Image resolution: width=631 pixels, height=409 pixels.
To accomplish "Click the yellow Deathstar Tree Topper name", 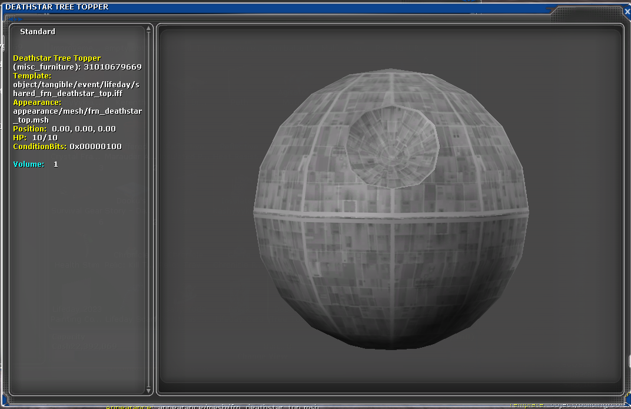I will click(57, 58).
